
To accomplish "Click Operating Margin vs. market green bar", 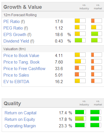I will coord(96,125).
